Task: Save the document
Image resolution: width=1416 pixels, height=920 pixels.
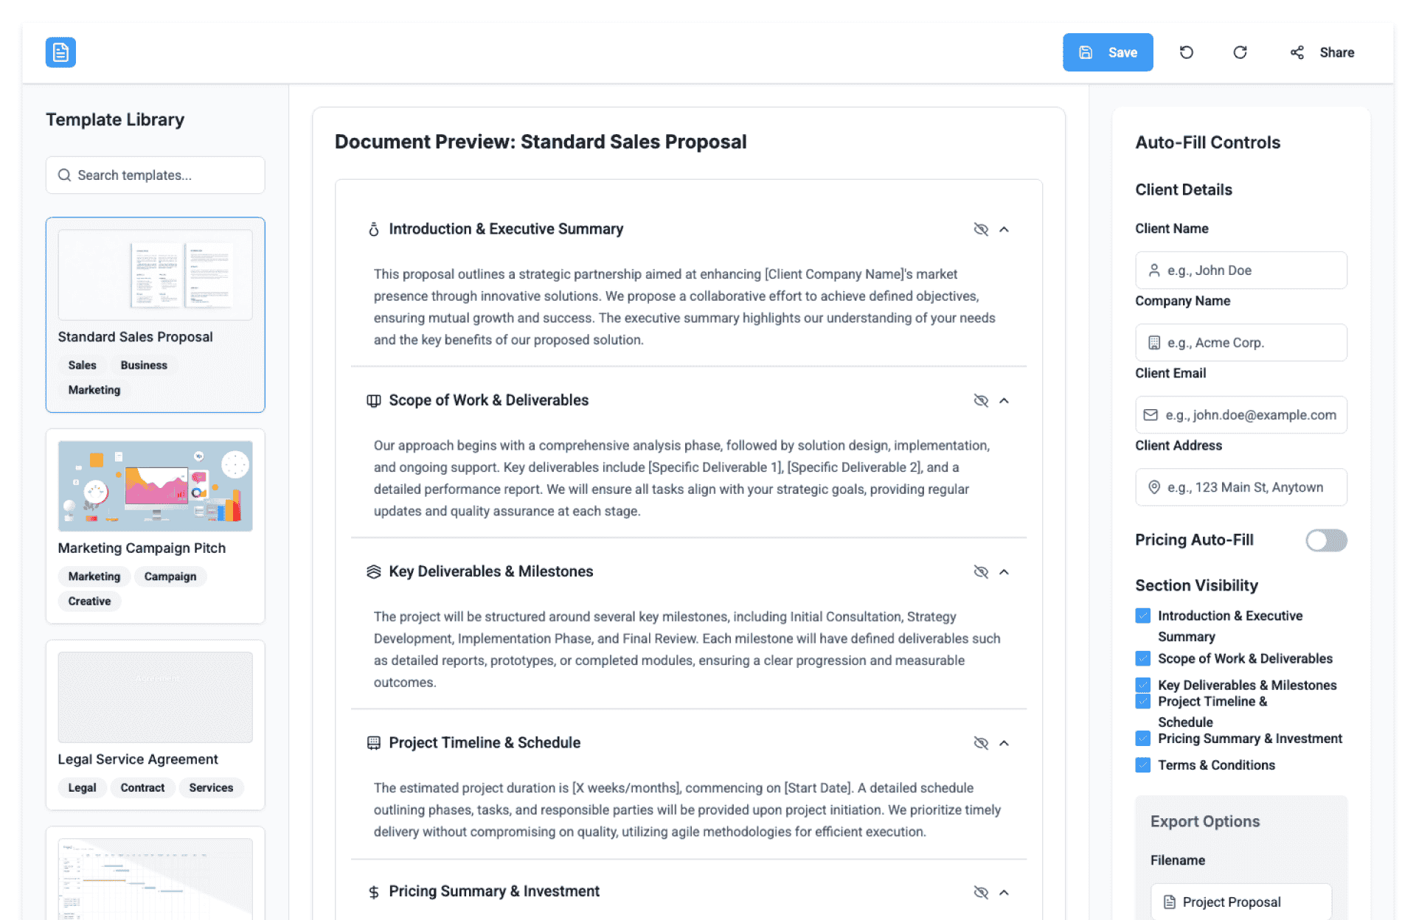Action: click(x=1107, y=52)
